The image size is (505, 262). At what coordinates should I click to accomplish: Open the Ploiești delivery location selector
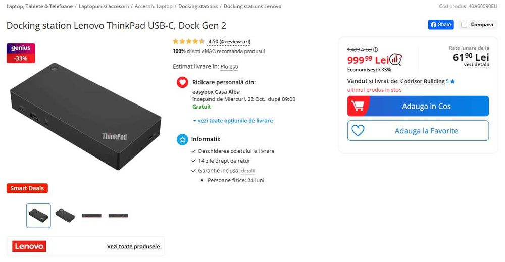click(x=229, y=66)
